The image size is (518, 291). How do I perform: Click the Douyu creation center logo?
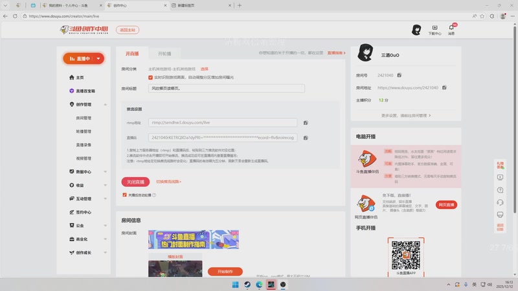click(x=84, y=30)
